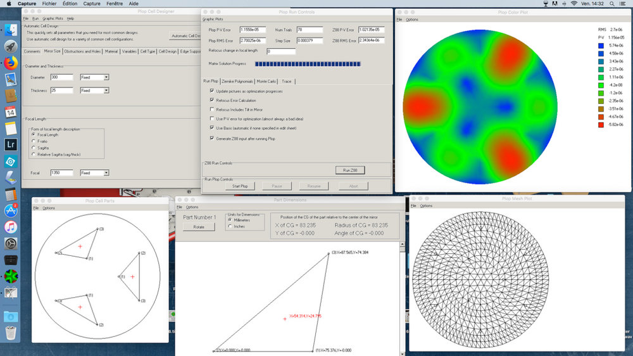Select Millimeters units for dimensions
The width and height of the screenshot is (633, 356).
(x=230, y=220)
